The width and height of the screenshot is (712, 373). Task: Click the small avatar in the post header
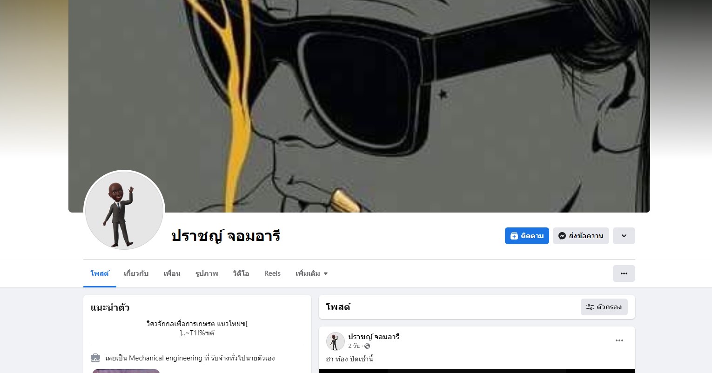[335, 341]
